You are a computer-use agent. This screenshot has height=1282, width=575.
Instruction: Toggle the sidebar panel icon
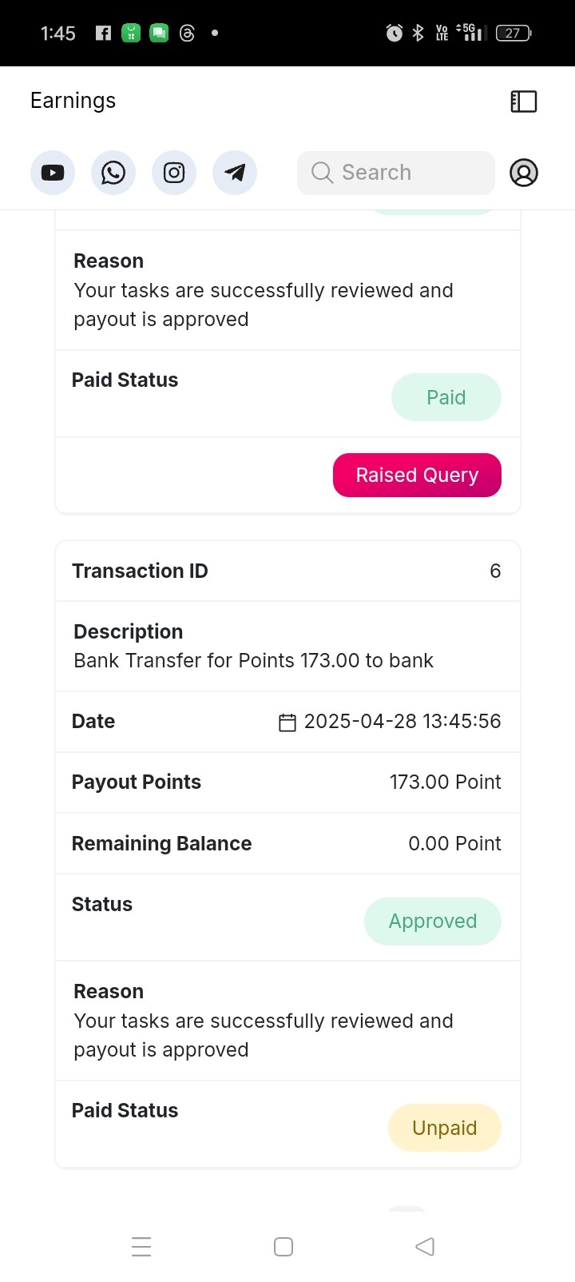(524, 102)
